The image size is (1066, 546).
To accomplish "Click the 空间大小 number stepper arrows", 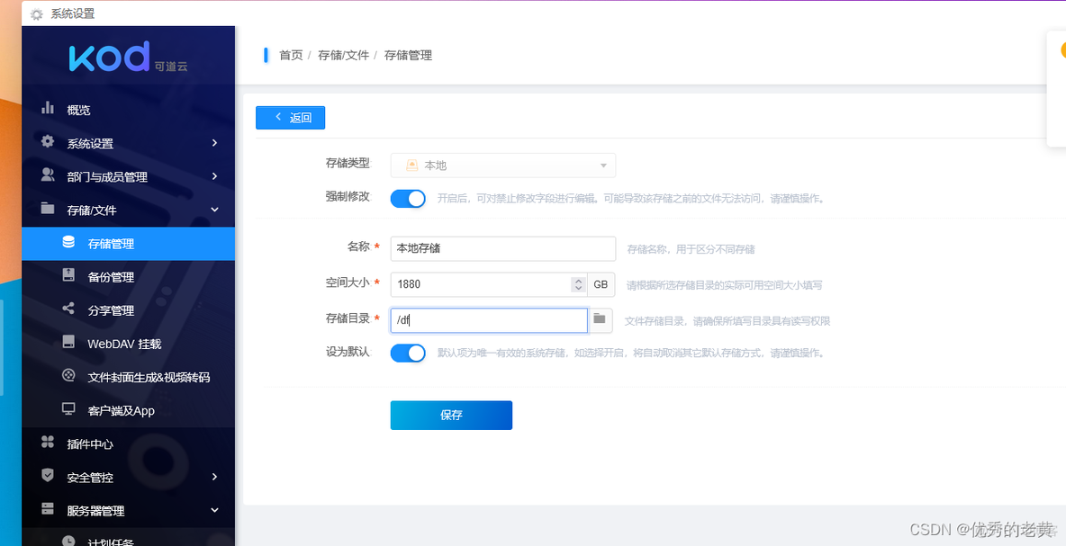I will [x=578, y=284].
